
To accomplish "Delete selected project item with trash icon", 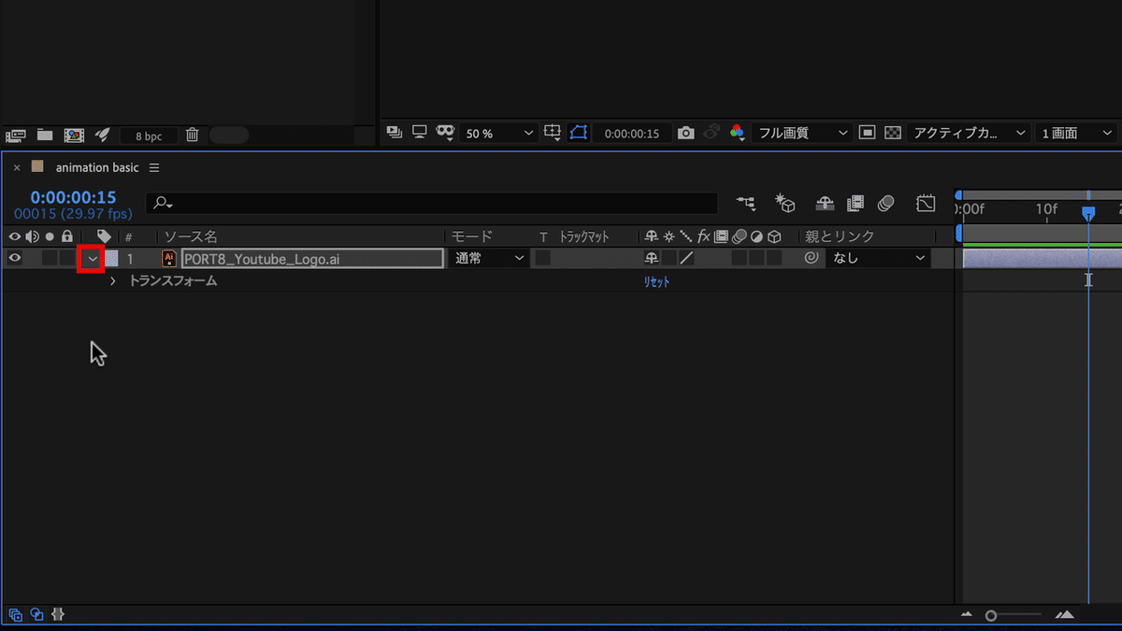I will tap(192, 135).
